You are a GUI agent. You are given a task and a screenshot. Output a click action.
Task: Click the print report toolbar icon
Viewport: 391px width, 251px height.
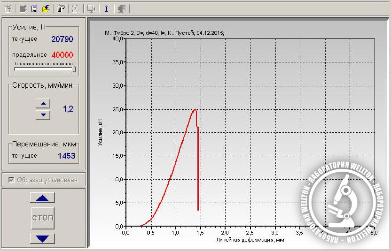[61, 8]
